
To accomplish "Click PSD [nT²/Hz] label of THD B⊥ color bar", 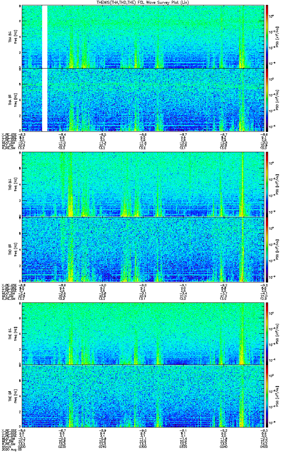I will (x=276, y=184).
